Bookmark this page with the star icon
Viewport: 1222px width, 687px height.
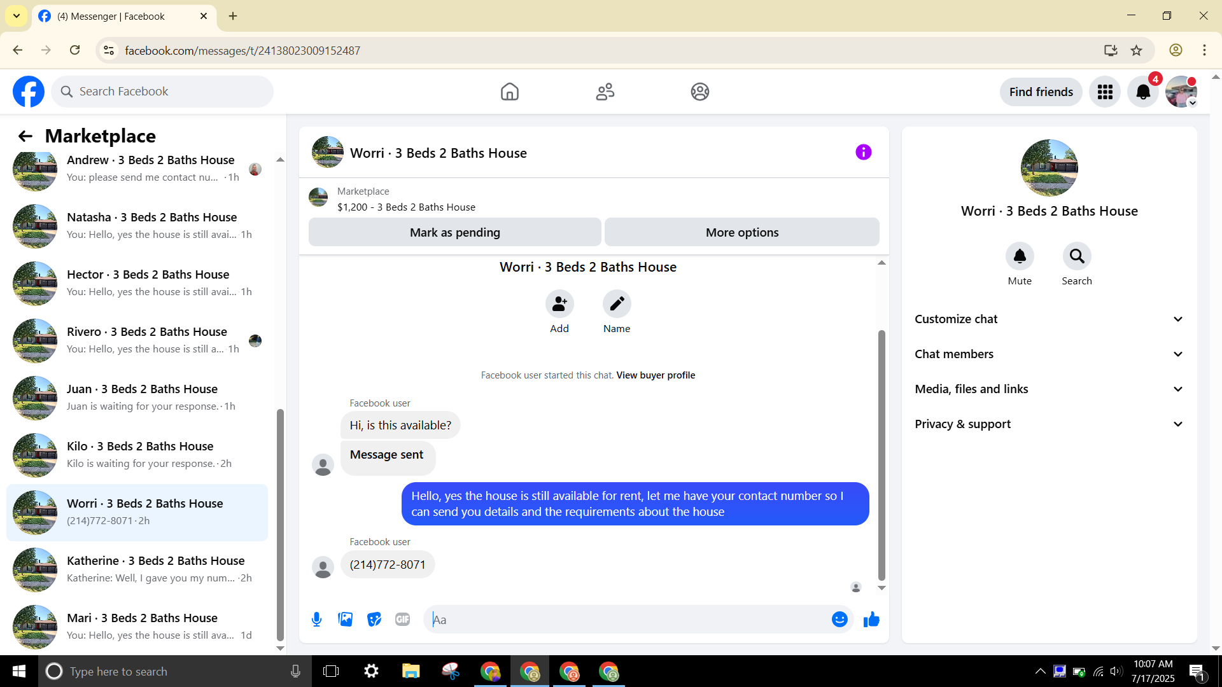click(x=1137, y=50)
